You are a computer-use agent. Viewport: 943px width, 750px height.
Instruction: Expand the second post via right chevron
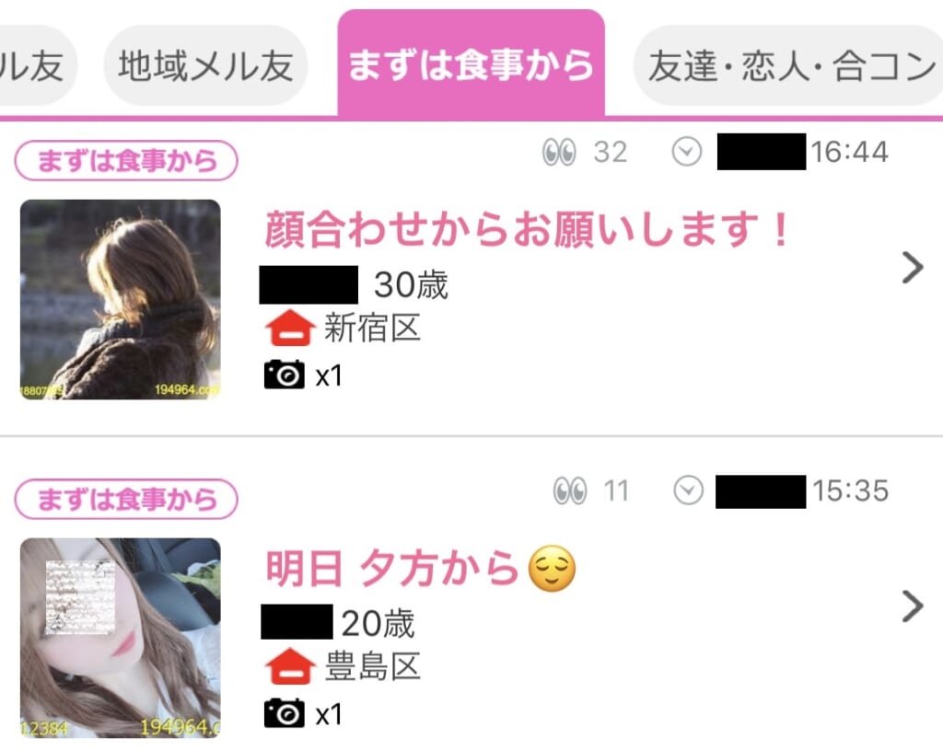[913, 607]
